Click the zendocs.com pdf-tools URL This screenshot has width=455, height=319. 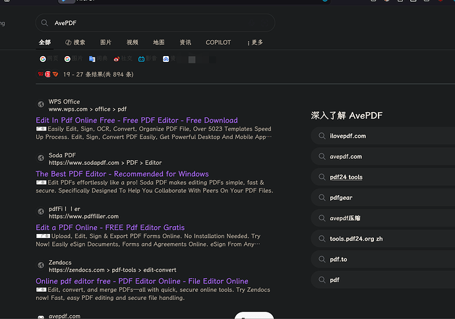click(x=112, y=270)
